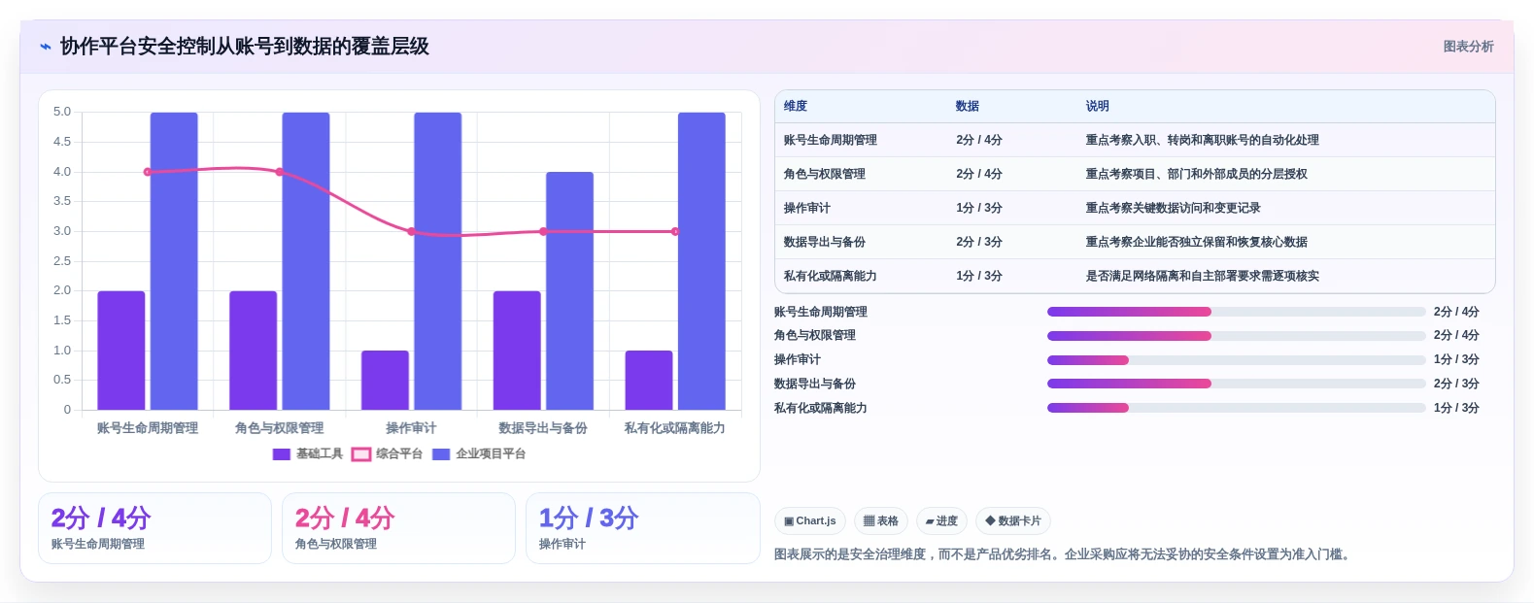This screenshot has height=603, width=1534.
Task: Click the 图表分析 label in header
Action: click(1468, 47)
